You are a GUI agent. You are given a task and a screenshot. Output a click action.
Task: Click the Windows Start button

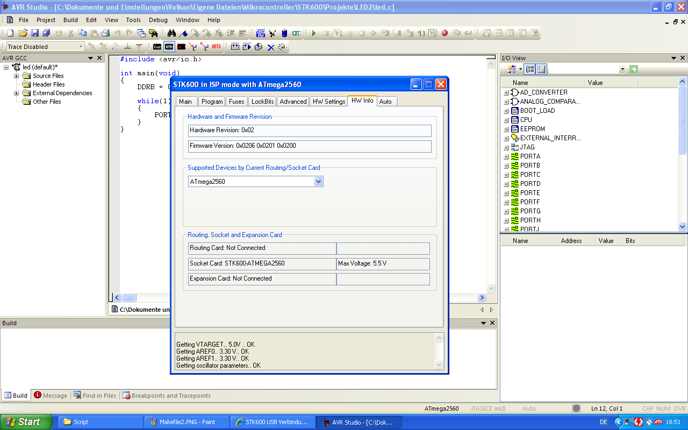coord(26,422)
